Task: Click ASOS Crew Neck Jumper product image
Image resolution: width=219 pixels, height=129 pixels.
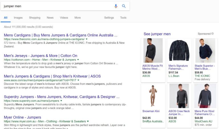Action: coord(179,96)
